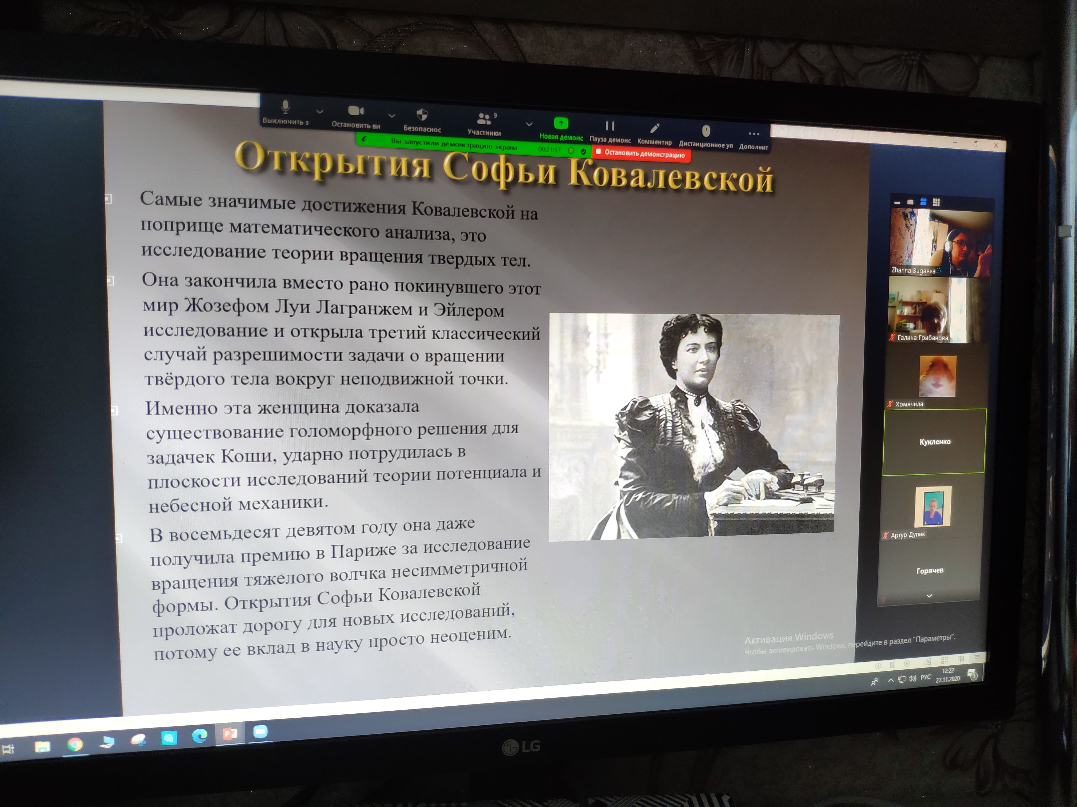The image size is (1077, 807).
Task: Start Slide Show view in PowerPoint
Action: [x=977, y=658]
